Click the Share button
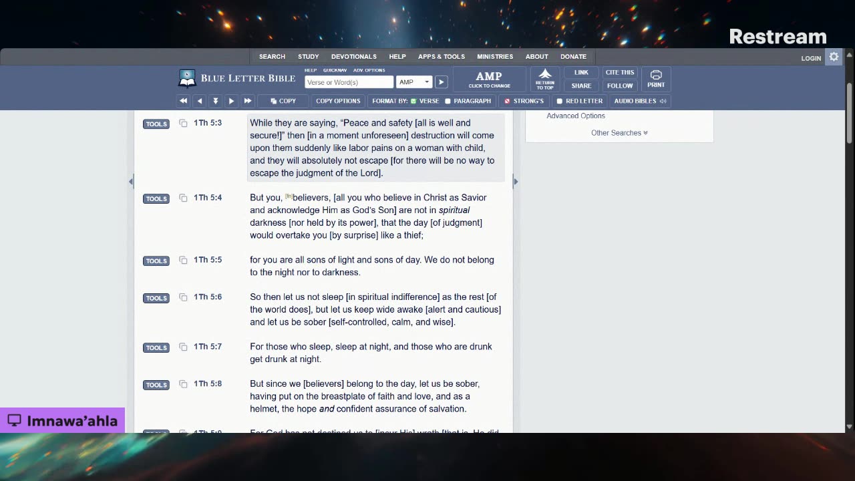 point(581,86)
